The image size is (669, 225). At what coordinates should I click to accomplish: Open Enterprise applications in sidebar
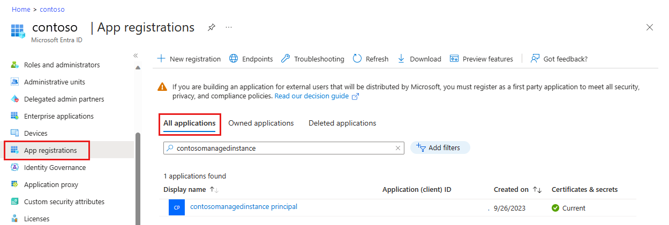(x=58, y=116)
